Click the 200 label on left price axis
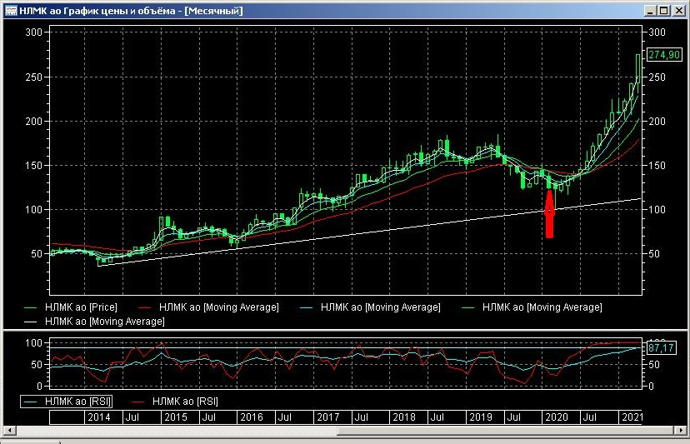The height and width of the screenshot is (444, 690). pos(34,122)
